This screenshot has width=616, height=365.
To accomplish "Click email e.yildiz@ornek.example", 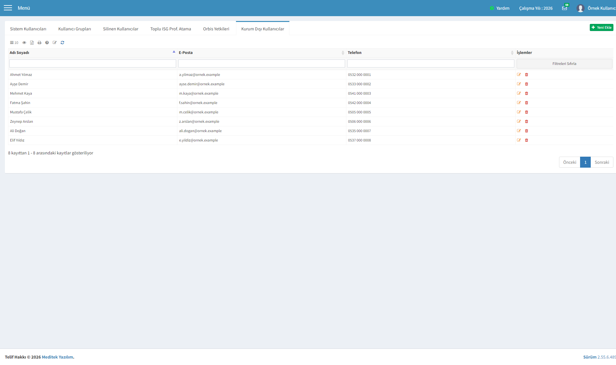I will [x=198, y=140].
